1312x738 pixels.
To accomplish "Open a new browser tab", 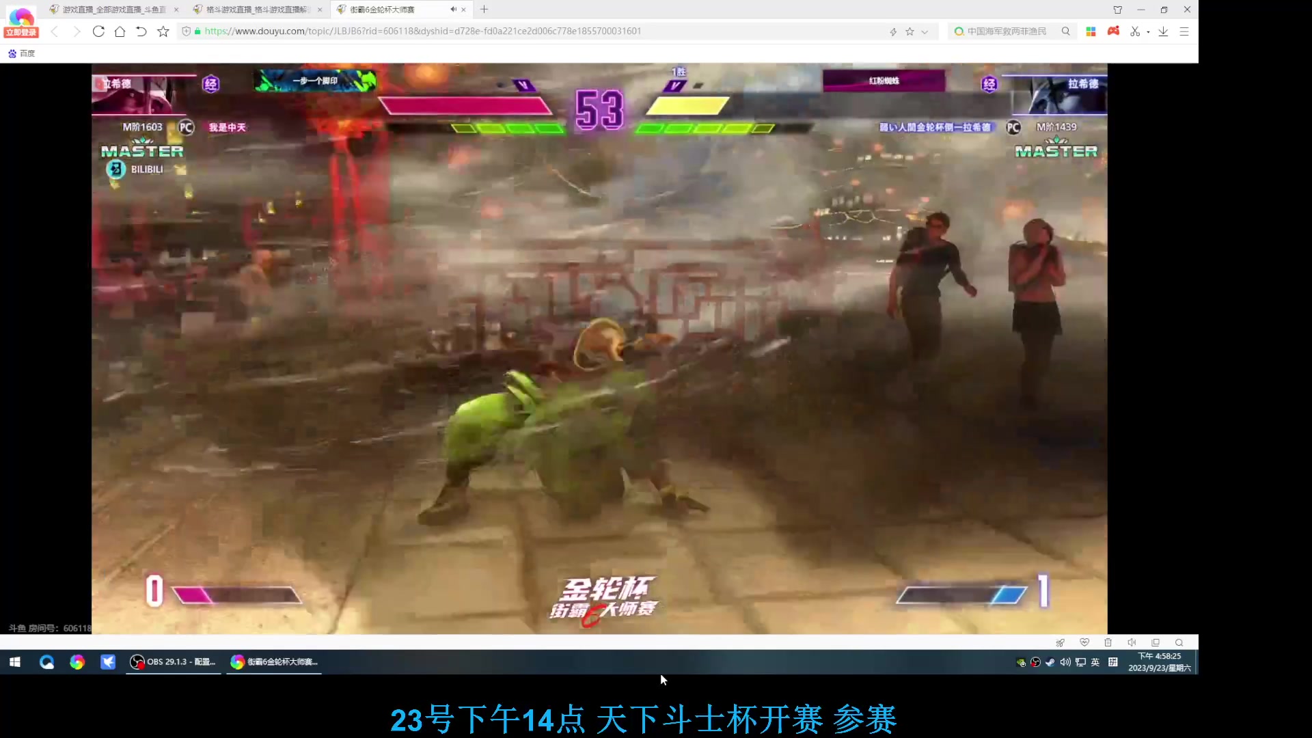I will tap(484, 10).
